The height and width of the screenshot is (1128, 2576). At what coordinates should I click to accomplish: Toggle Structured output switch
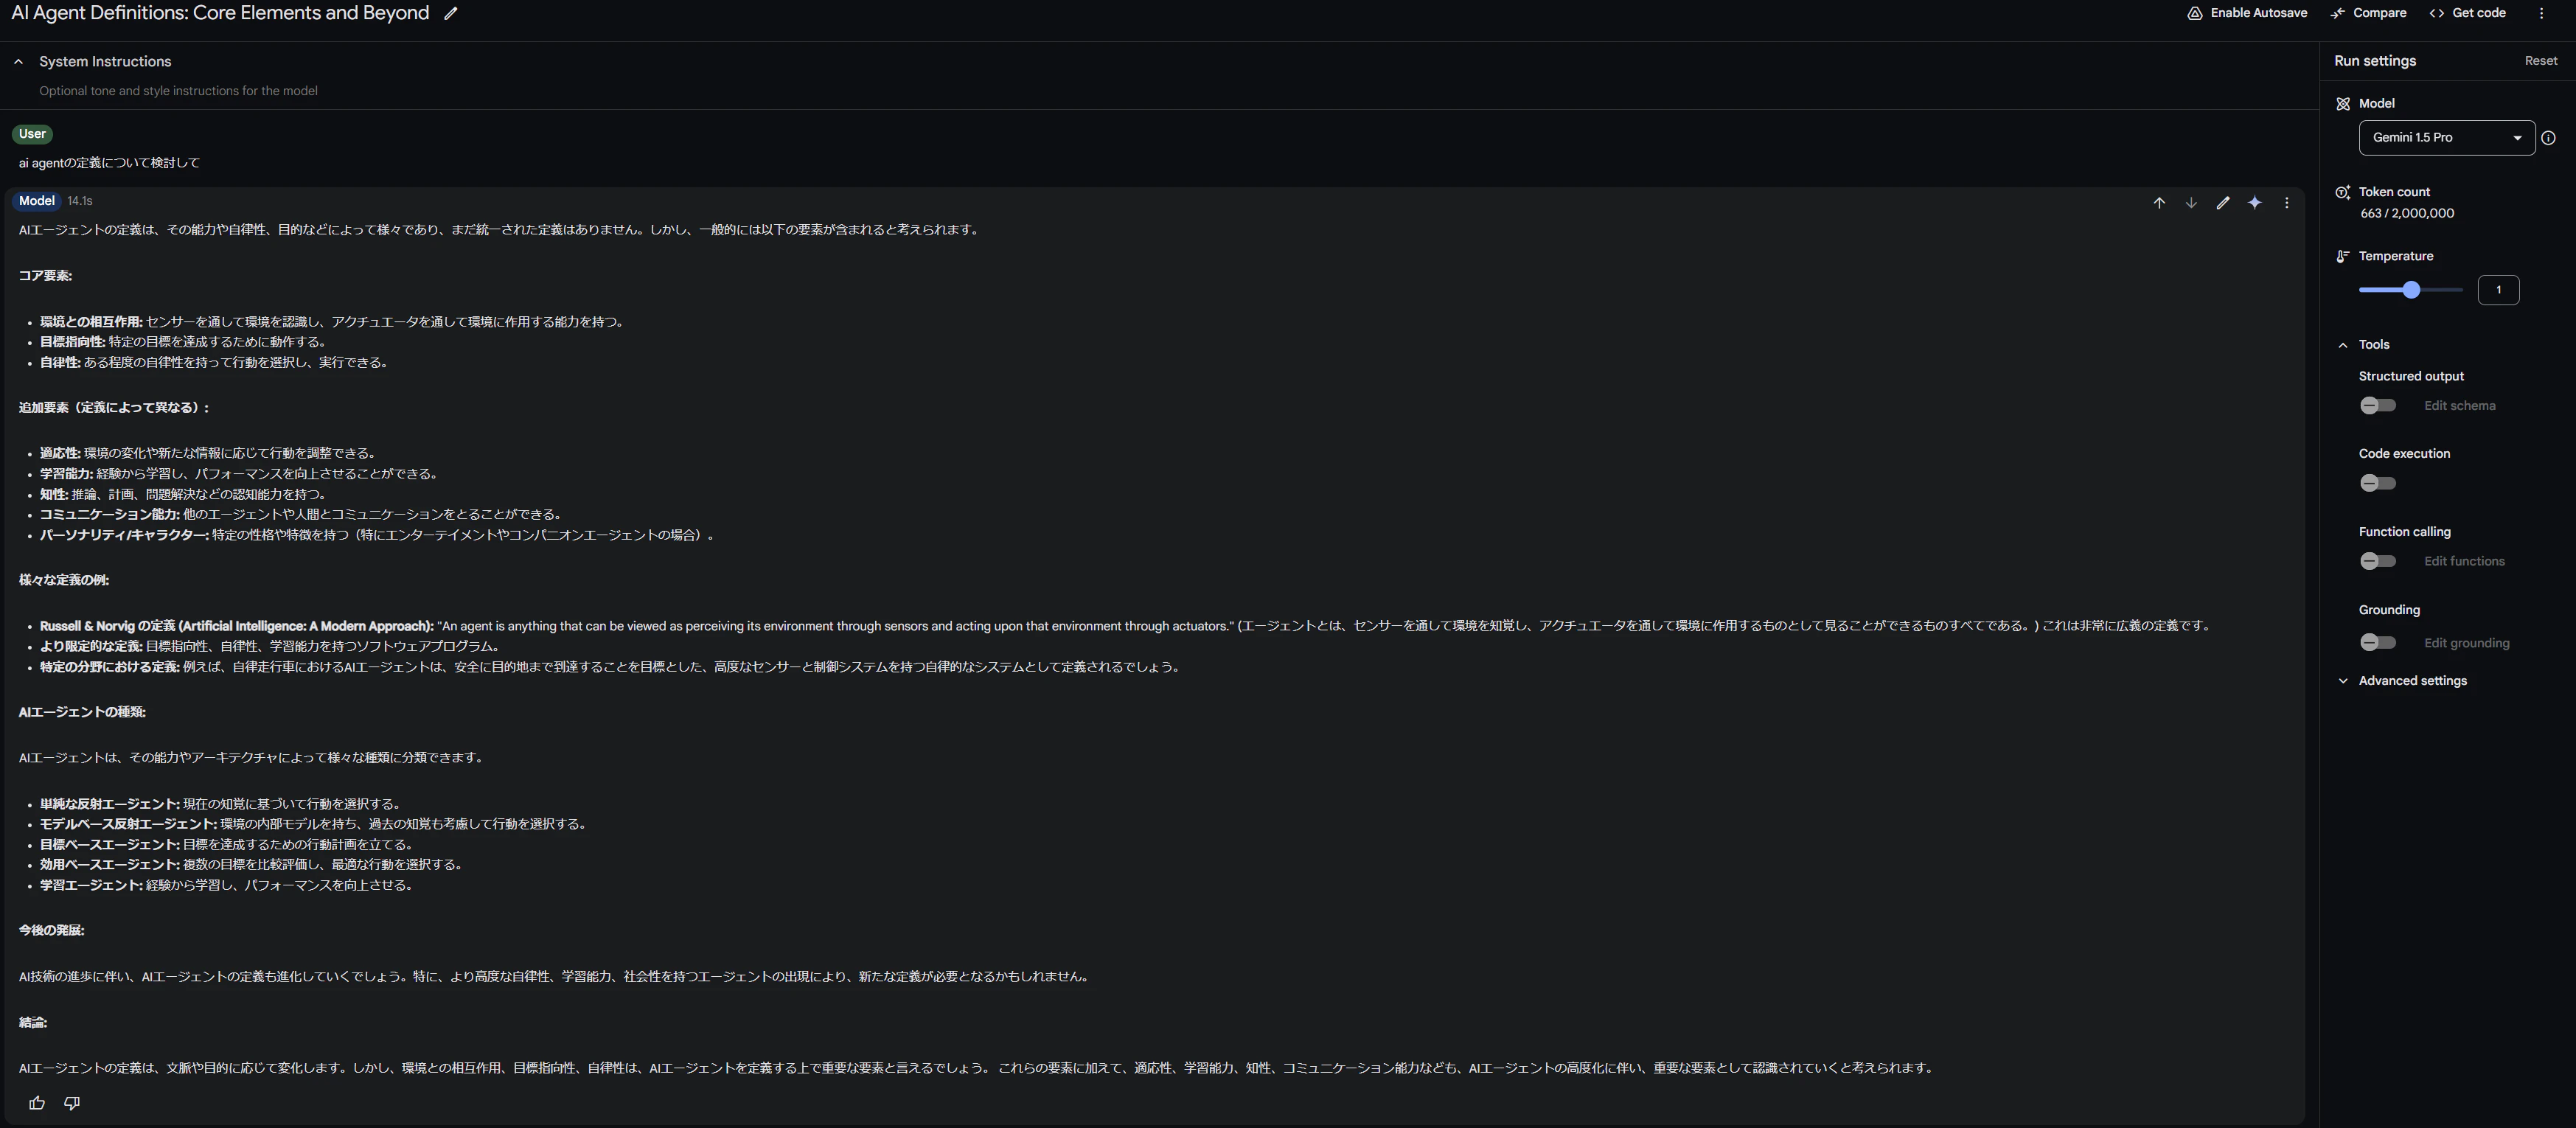tap(2378, 405)
